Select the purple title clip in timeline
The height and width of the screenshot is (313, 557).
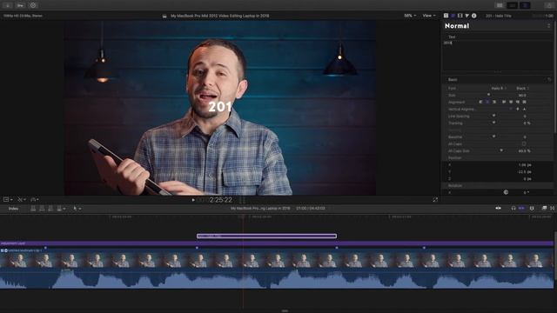click(x=266, y=236)
